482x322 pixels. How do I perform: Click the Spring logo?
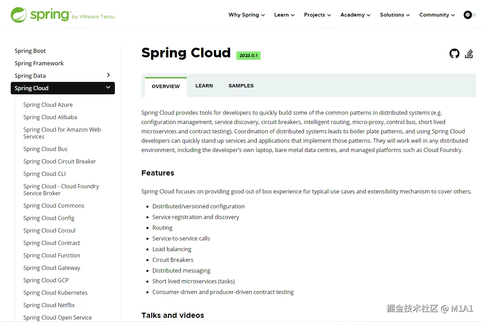pyautogui.click(x=40, y=15)
